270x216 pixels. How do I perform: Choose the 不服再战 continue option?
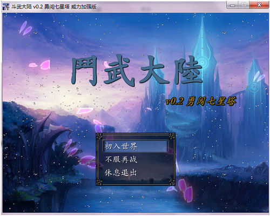tap(121, 159)
